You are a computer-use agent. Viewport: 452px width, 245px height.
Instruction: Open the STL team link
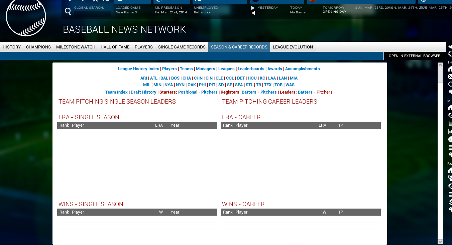click(x=249, y=85)
